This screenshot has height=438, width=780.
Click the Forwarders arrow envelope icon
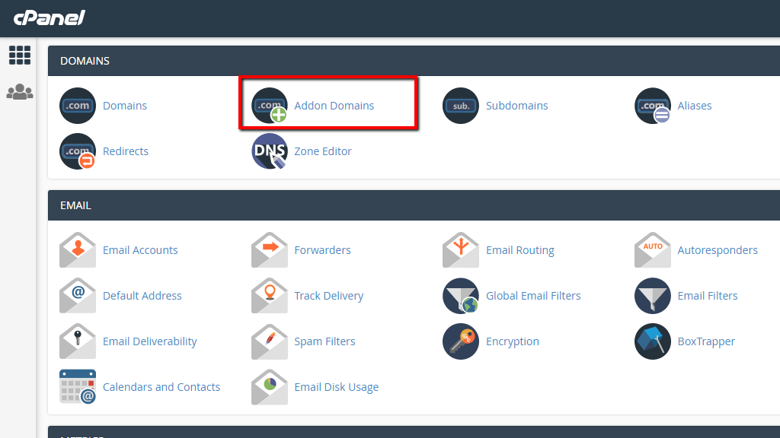[x=270, y=250]
